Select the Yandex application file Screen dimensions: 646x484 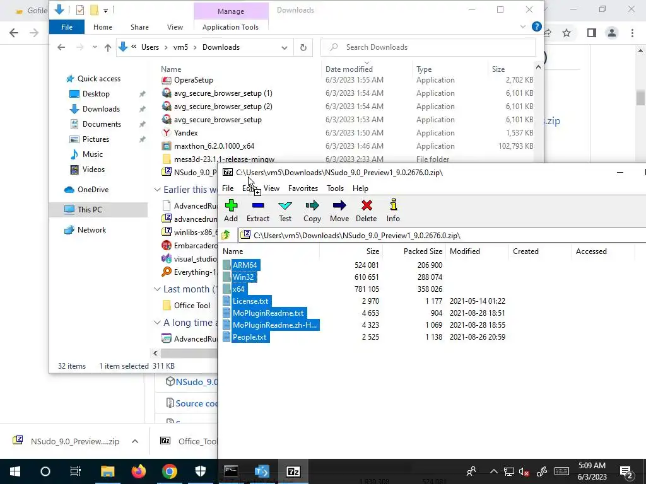(186, 133)
